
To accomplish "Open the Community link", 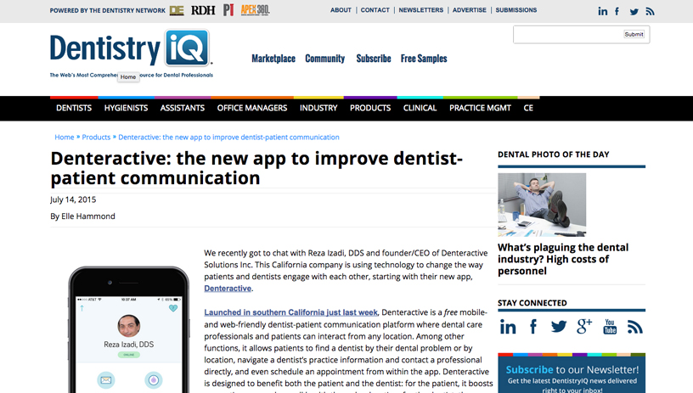I will point(324,59).
